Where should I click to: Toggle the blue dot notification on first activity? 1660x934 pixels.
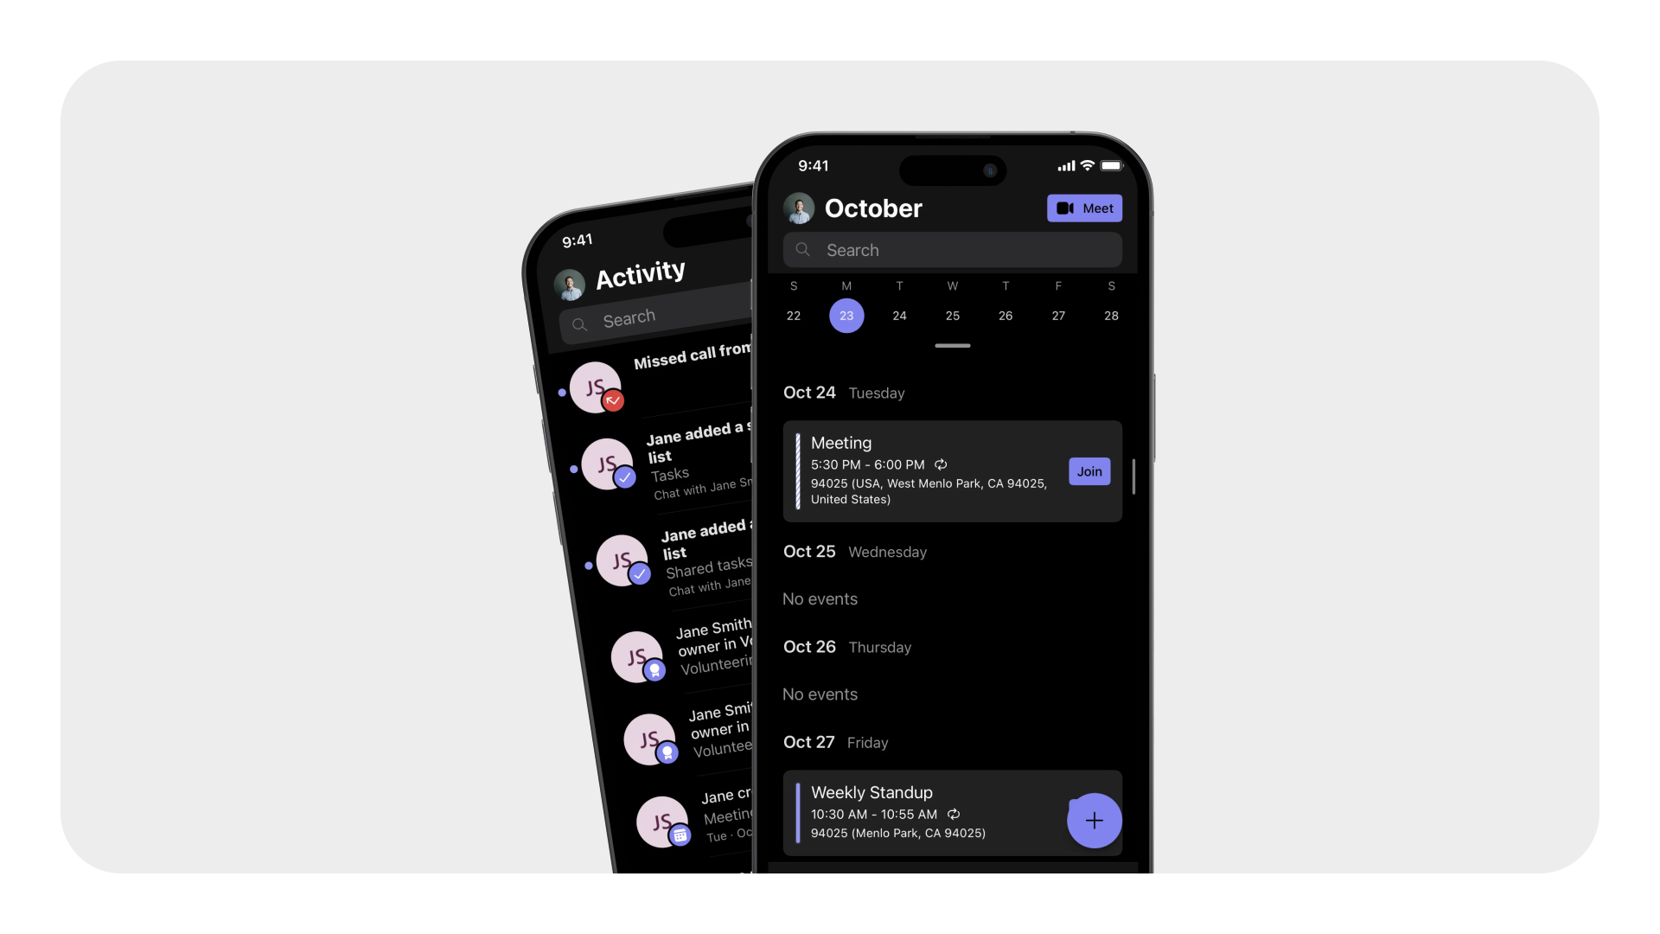[563, 393]
